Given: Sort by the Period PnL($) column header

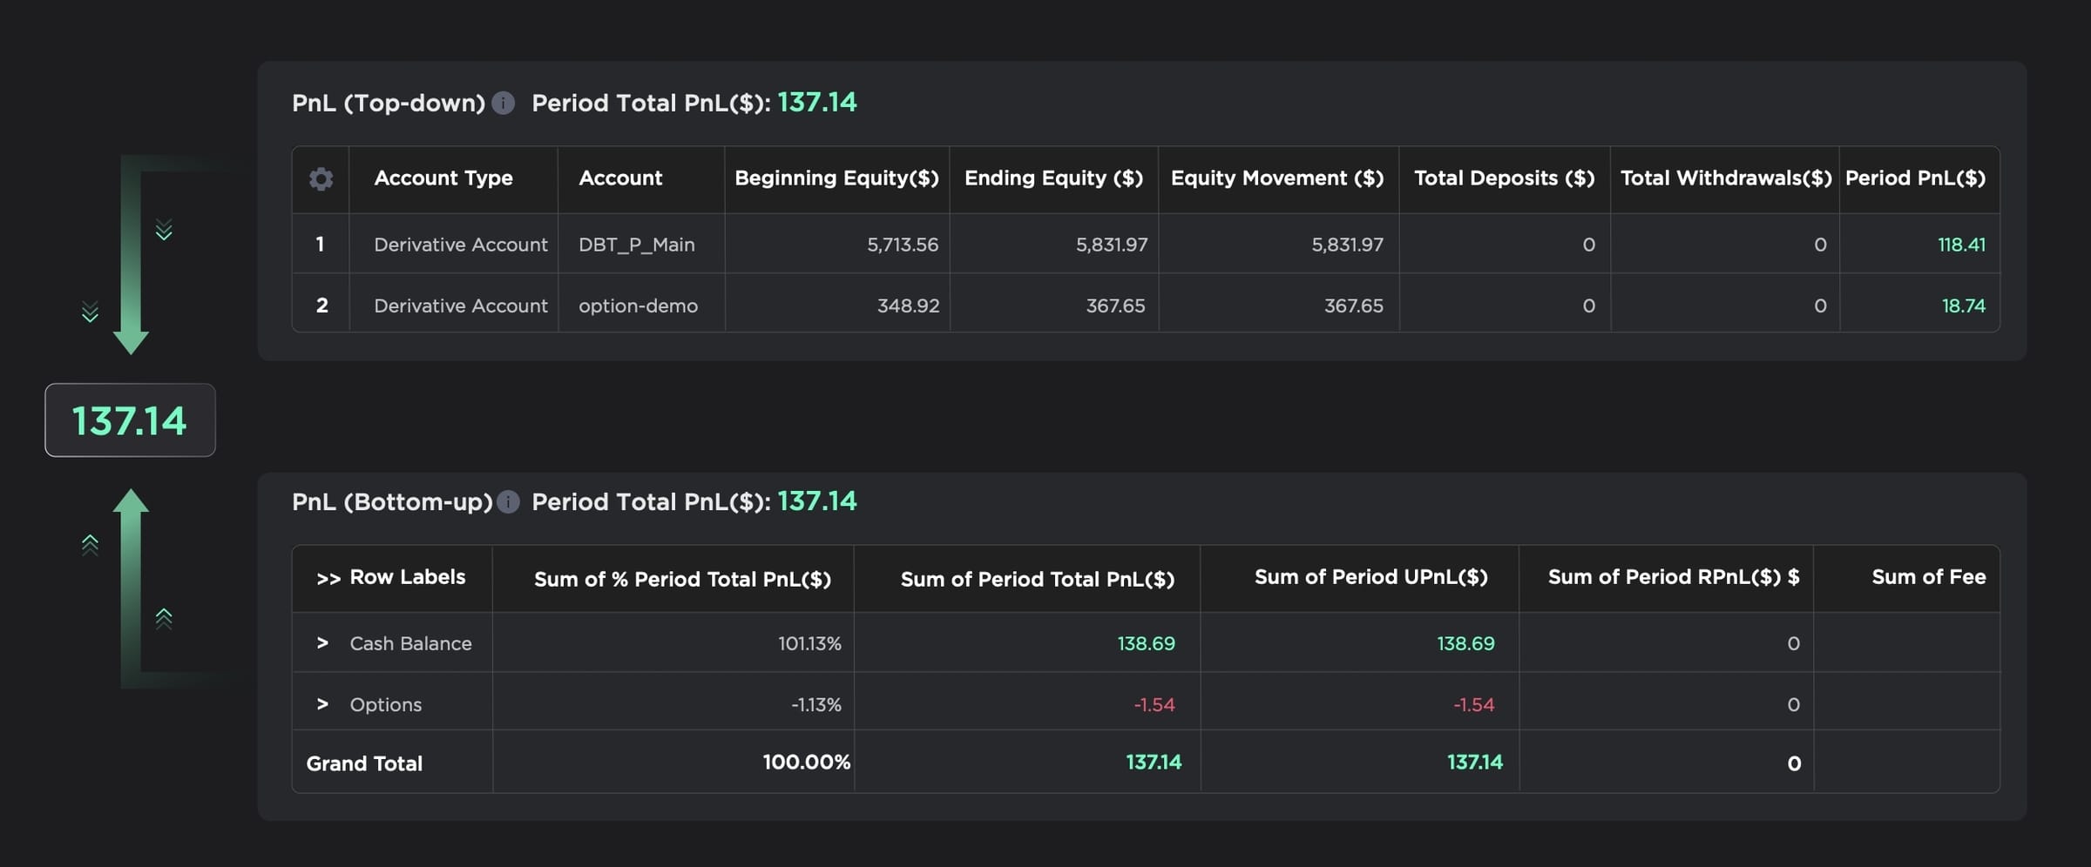Looking at the screenshot, I should [1916, 178].
